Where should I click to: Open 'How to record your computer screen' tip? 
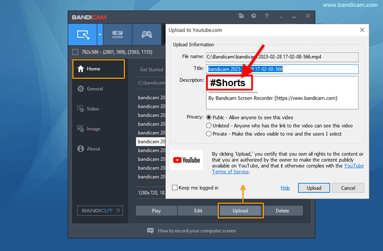(197, 231)
